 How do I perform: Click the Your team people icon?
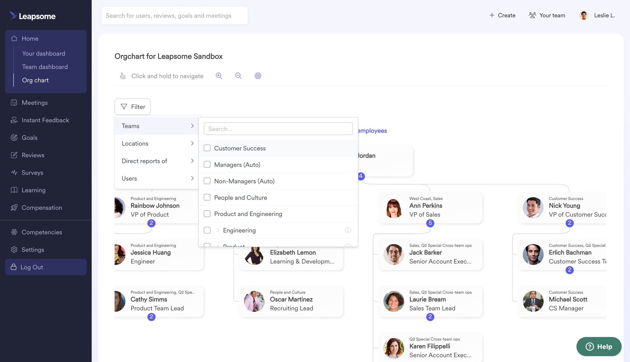(532, 15)
